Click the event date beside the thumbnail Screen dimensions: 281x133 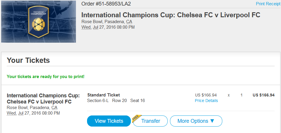[x=108, y=27]
